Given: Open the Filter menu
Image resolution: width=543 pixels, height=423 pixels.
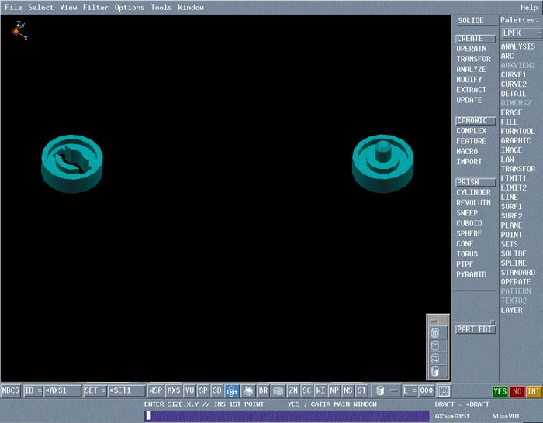Looking at the screenshot, I should [95, 8].
